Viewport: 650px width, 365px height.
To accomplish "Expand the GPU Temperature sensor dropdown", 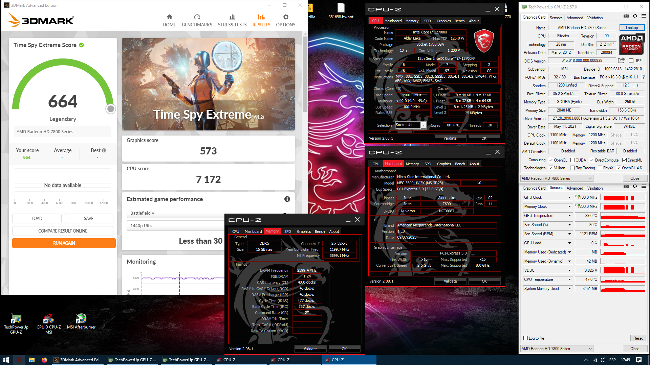I will point(569,216).
